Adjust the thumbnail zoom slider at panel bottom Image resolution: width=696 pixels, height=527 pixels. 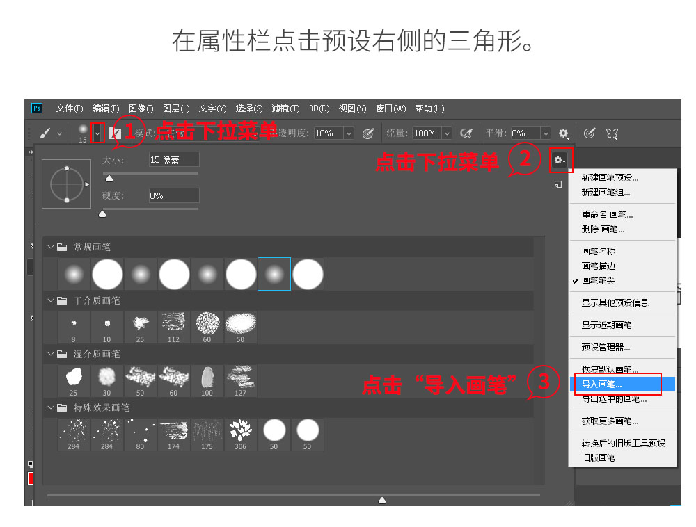[382, 500]
